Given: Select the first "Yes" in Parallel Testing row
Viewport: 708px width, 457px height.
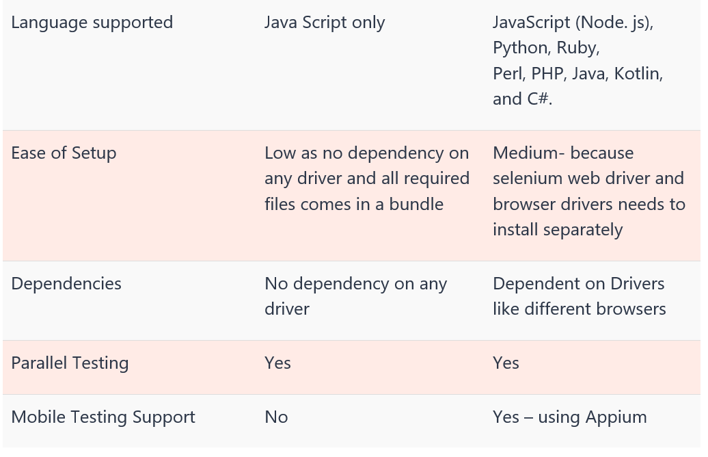Looking at the screenshot, I should (277, 363).
